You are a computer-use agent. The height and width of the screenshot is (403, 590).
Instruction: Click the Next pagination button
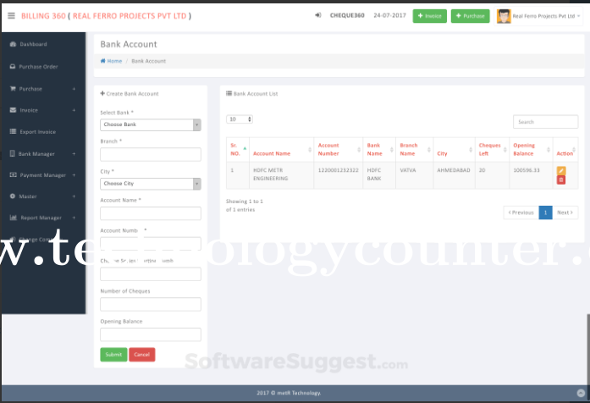tap(565, 213)
